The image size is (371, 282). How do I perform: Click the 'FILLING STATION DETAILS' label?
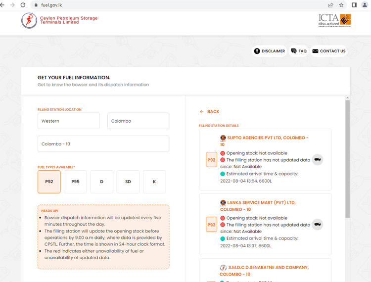[x=219, y=126]
